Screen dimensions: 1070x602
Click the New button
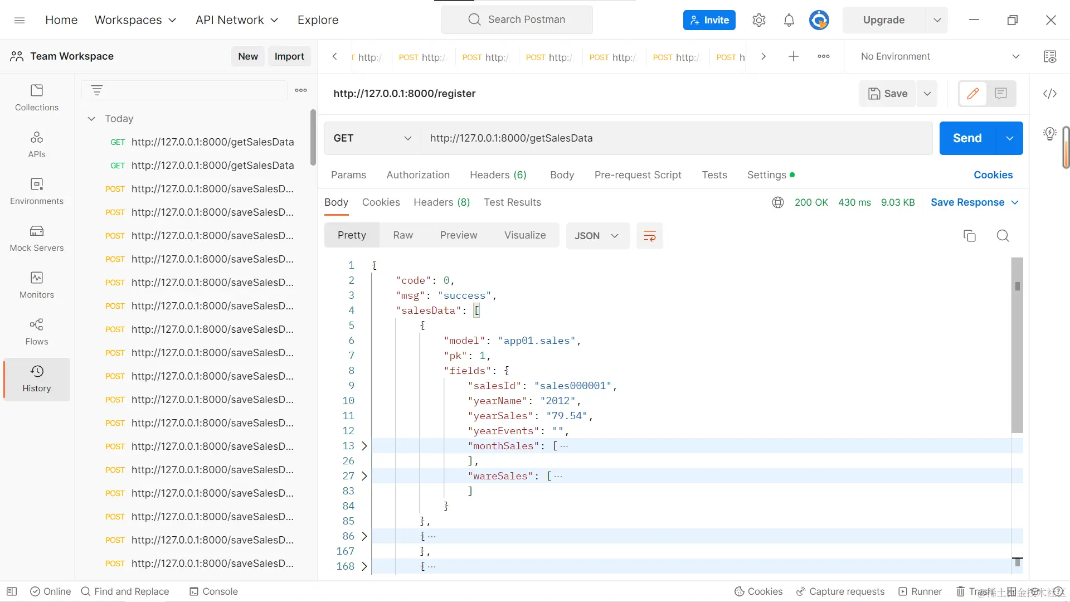tap(248, 56)
